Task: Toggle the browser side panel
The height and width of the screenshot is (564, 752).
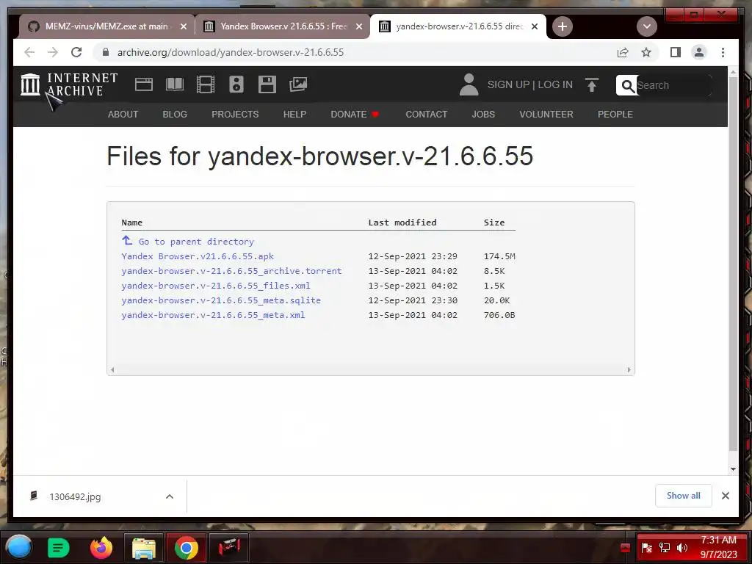Action: (x=676, y=52)
